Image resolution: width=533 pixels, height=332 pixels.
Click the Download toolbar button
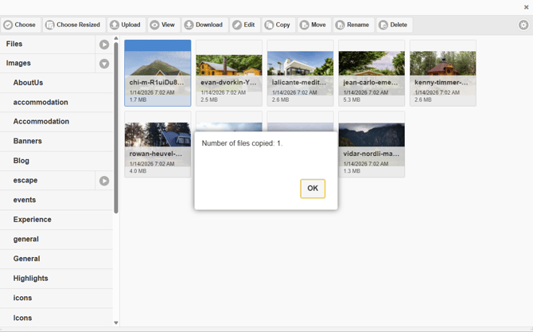pos(204,25)
